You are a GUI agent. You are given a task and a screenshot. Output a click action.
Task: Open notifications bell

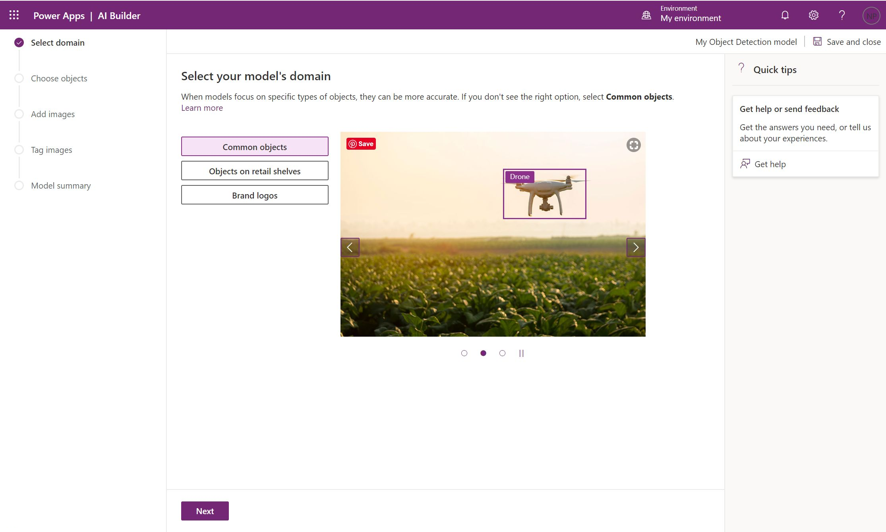point(784,15)
